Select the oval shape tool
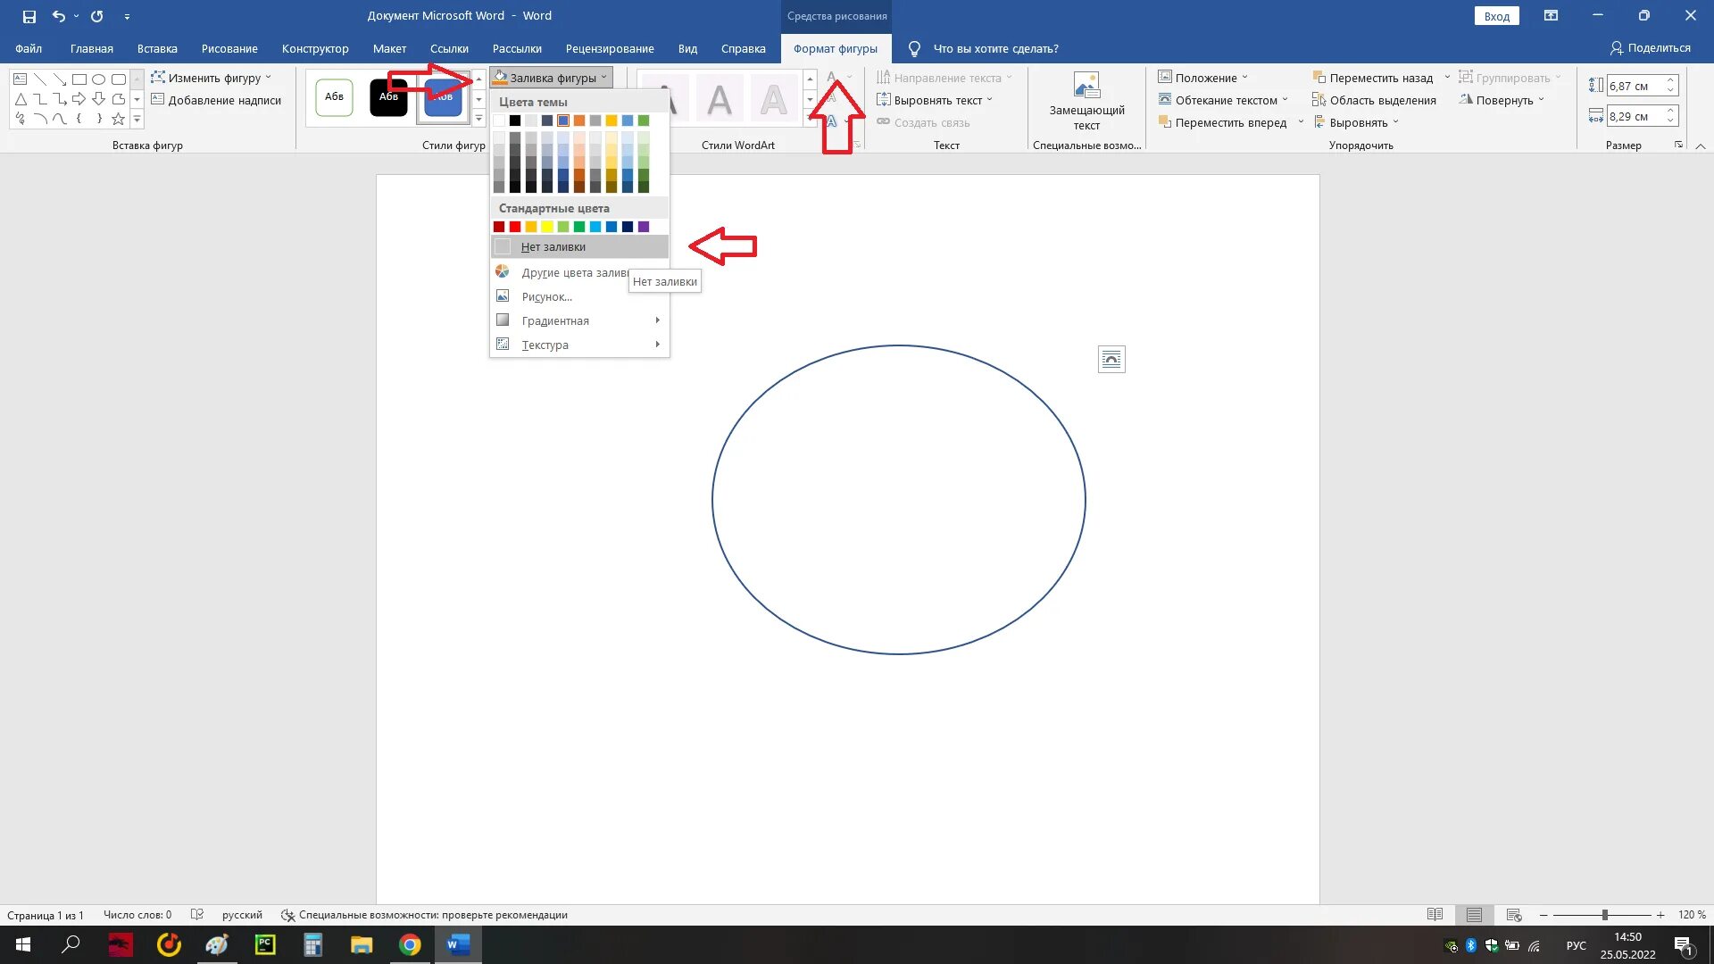The height and width of the screenshot is (964, 1714). [x=98, y=79]
